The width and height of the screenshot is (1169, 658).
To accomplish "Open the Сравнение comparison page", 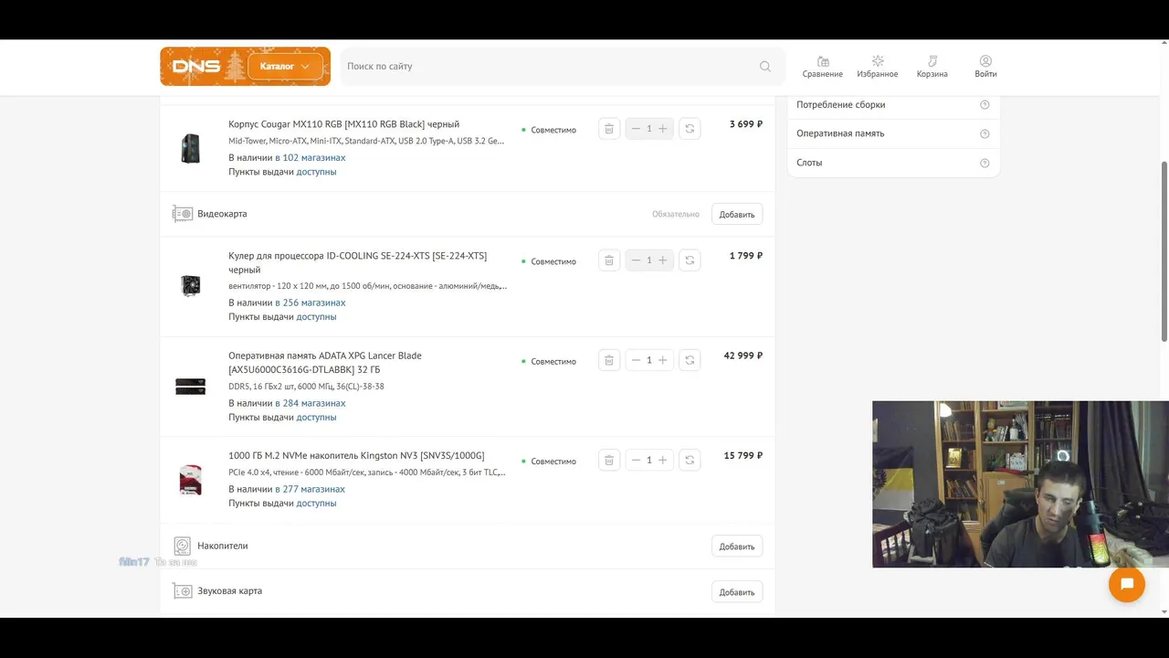I will (x=823, y=67).
